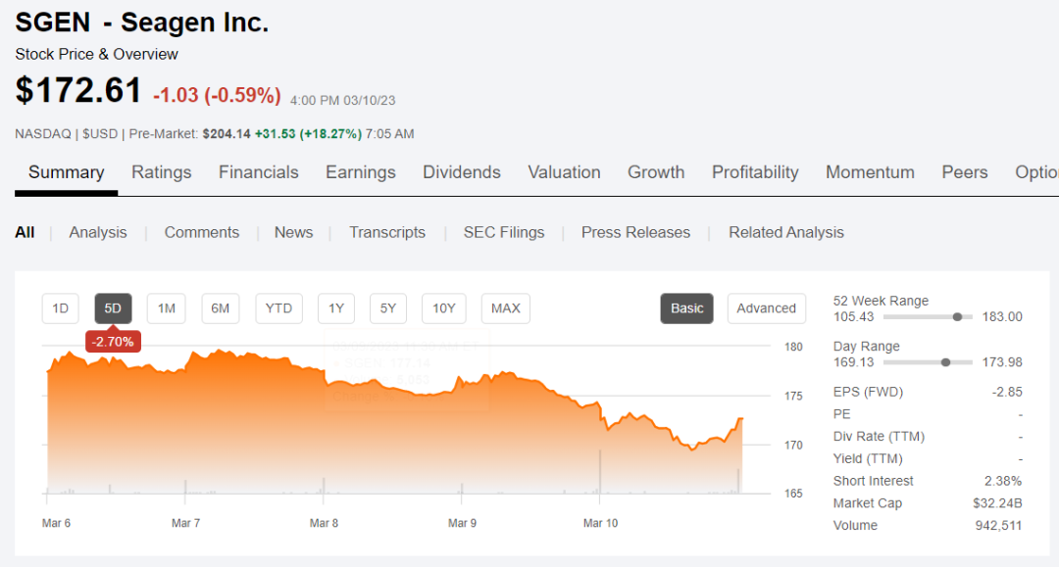
Task: Select the Valuation tab
Action: [564, 172]
